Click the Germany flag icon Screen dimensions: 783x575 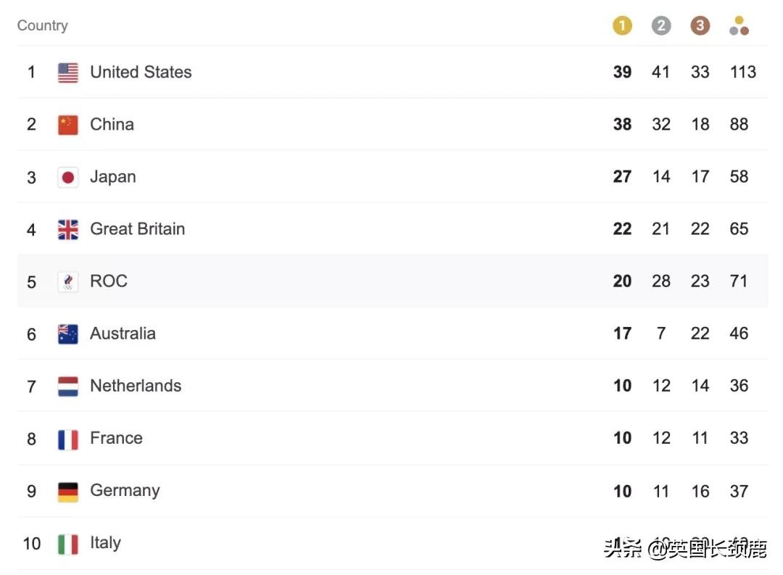[x=68, y=492]
